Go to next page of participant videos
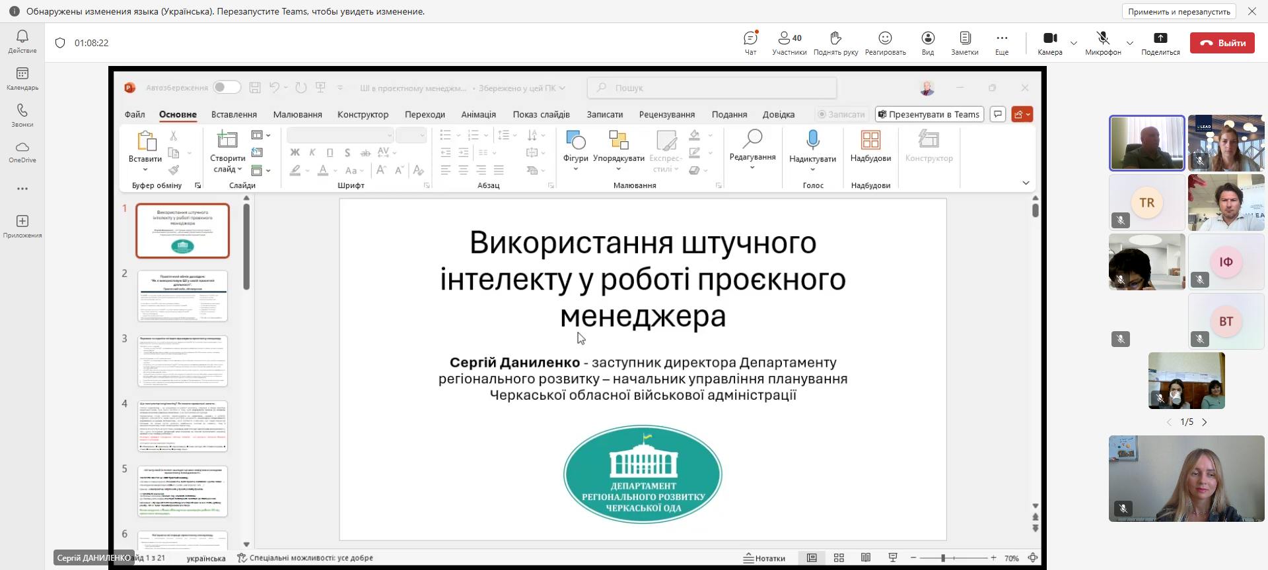Viewport: 1268px width, 570px height. [x=1205, y=422]
